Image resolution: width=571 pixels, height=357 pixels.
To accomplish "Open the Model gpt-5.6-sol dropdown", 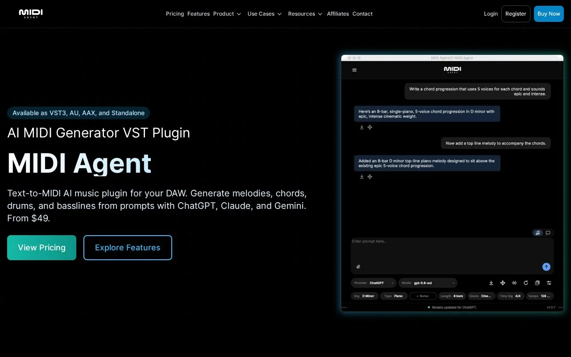I will point(428,283).
